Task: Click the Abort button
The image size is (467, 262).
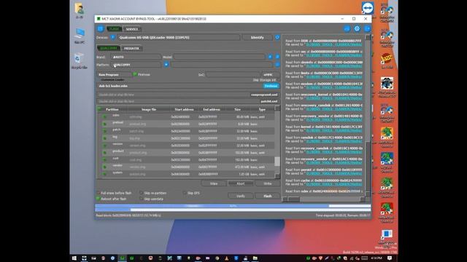Action: coord(240,183)
